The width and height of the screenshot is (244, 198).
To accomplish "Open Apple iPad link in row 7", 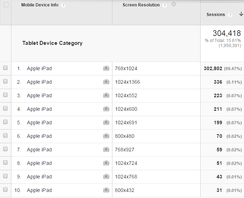I will click(x=39, y=150).
